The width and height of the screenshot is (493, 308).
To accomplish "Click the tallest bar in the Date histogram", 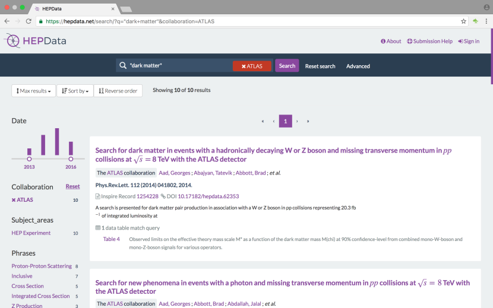I will (57, 141).
